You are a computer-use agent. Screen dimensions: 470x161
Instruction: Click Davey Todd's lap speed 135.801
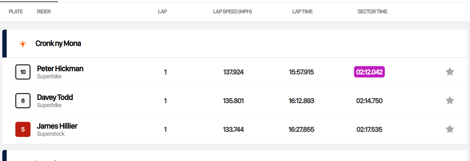pyautogui.click(x=233, y=101)
